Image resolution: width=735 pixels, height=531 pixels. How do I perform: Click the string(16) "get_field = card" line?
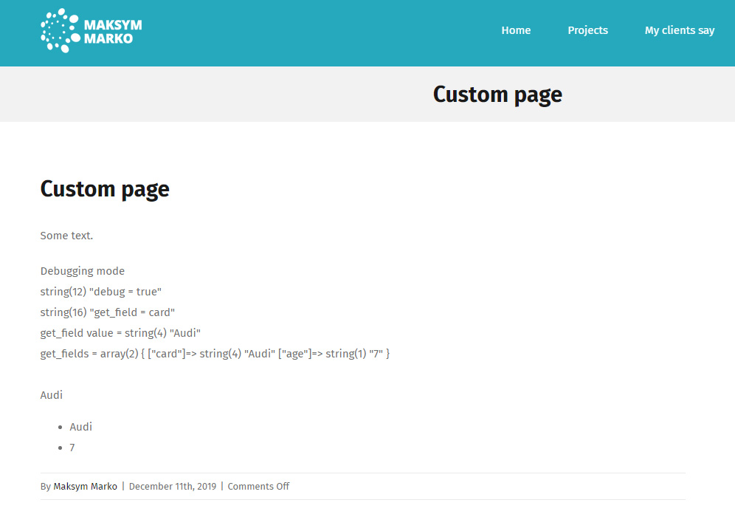(107, 312)
